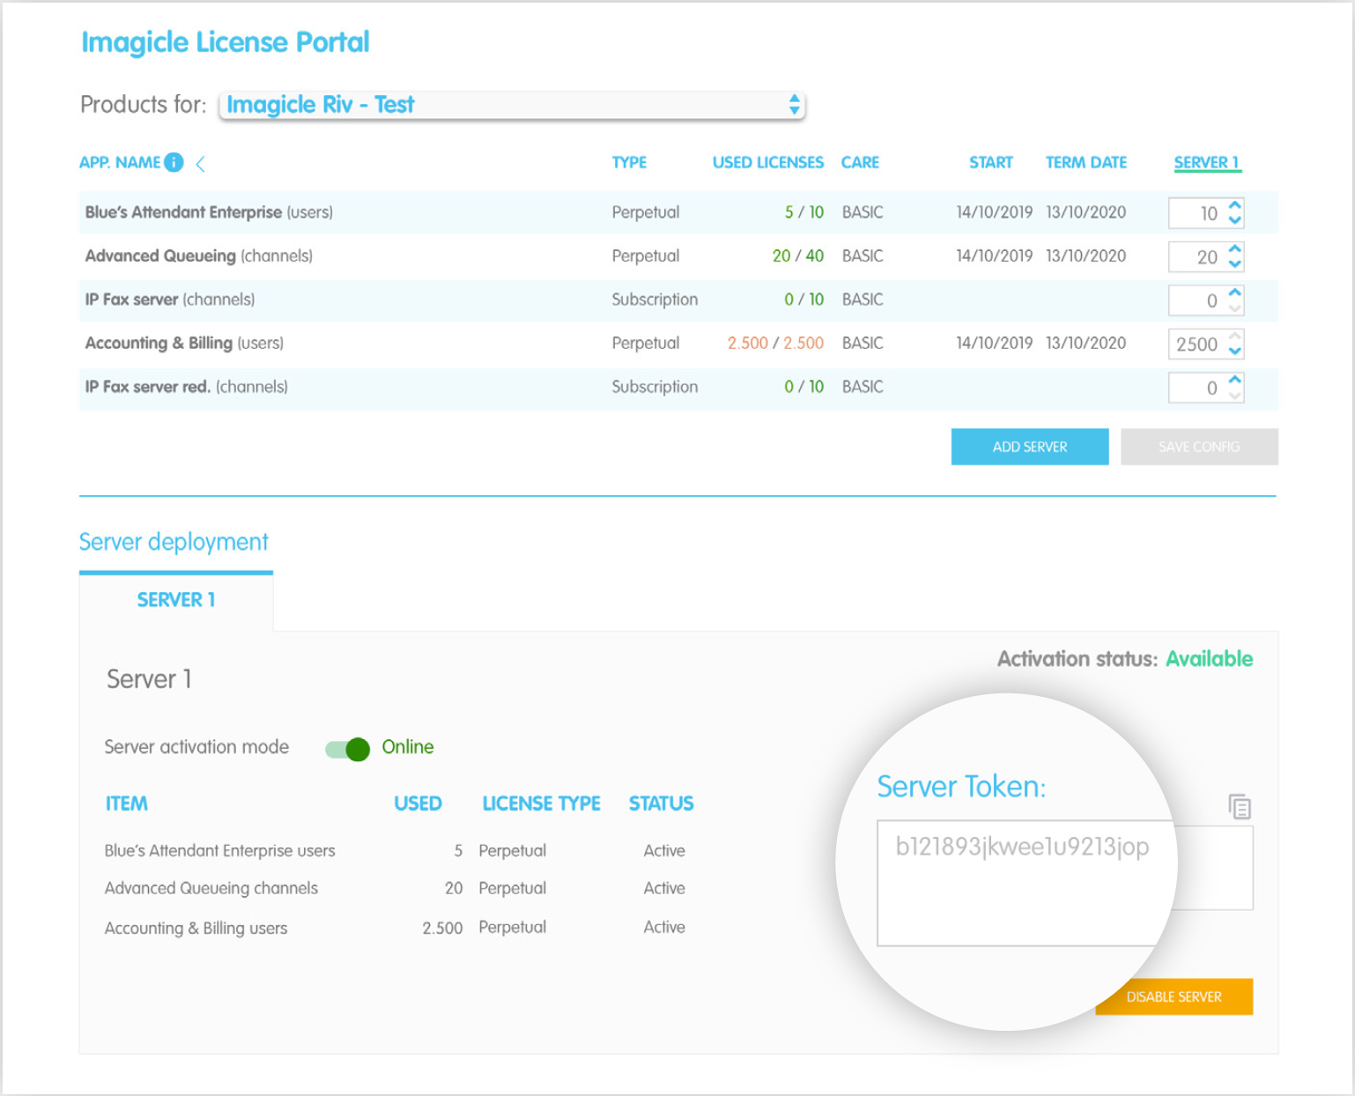
Task: Increase IP Fax server red. channels
Action: [1235, 380]
